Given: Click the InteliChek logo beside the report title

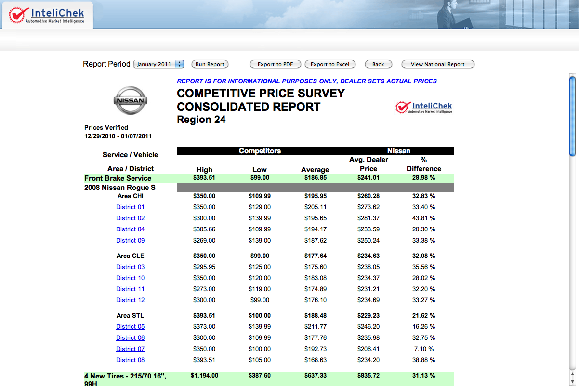Looking at the screenshot, I should (x=423, y=107).
